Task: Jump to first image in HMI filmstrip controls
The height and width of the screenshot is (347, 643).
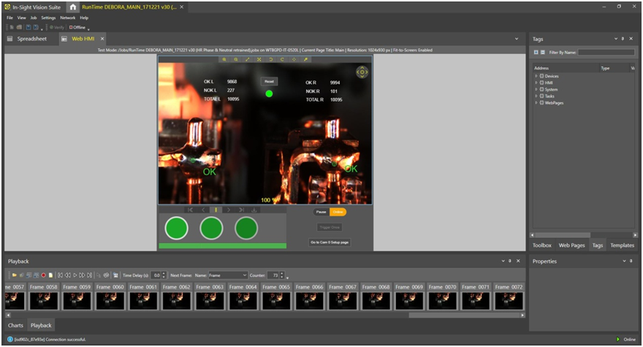Action: [190, 210]
